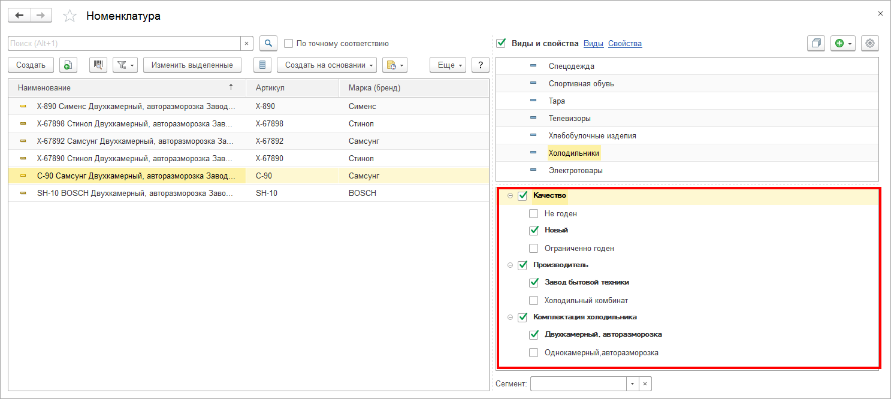Enable По точному соответствию checkbox

pos(288,43)
